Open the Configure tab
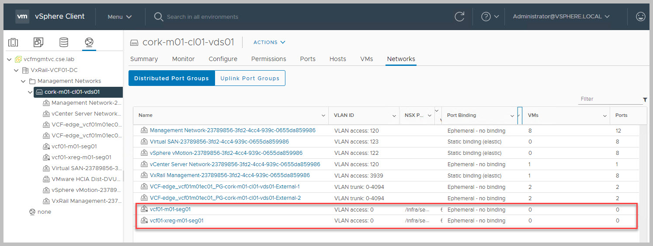This screenshot has width=653, height=246. 223,59
